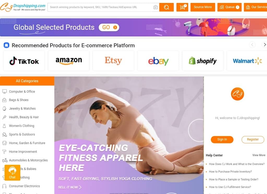
Task: Open the Queue button
Action: tap(229, 7)
